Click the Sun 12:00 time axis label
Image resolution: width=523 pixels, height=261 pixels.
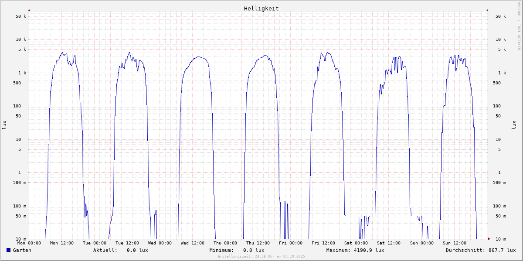pos(454,243)
